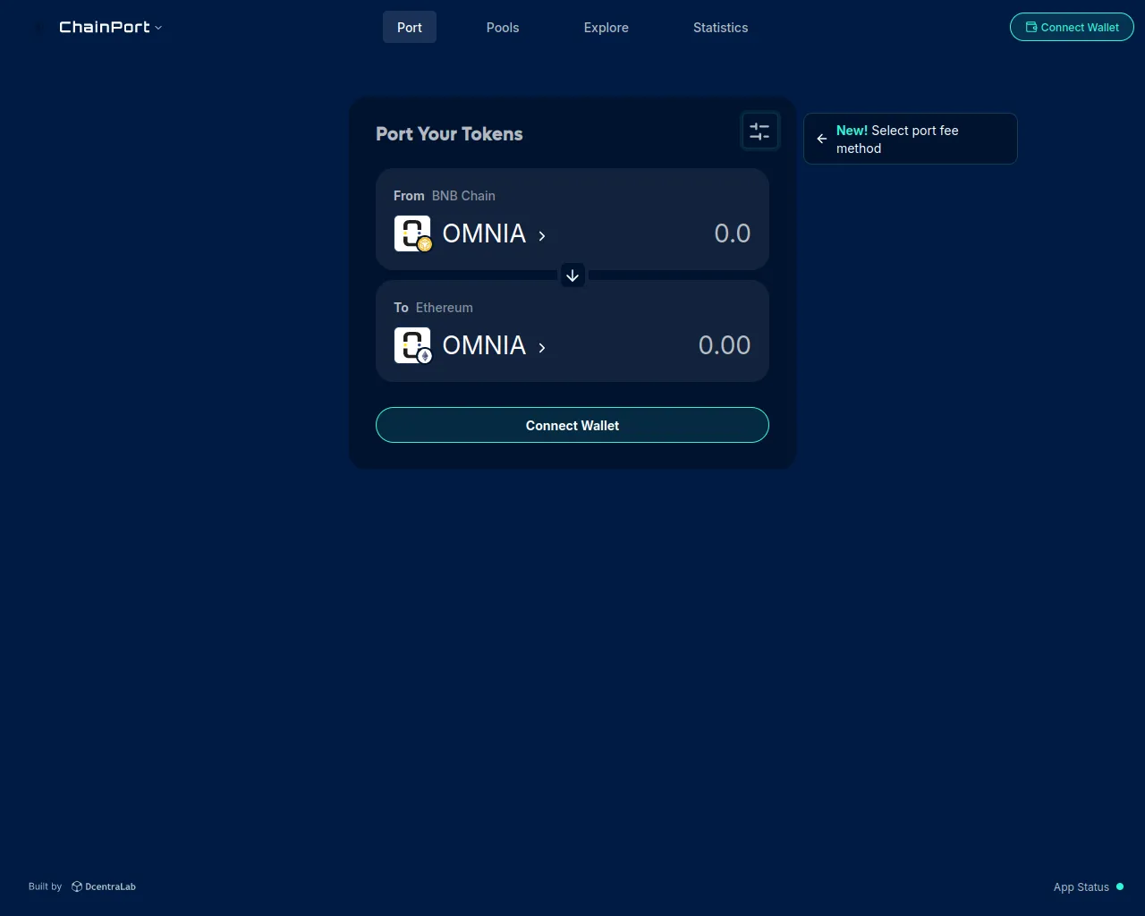The image size is (1145, 916).
Task: Click the Port Your Tokens heading
Action: coord(449,134)
